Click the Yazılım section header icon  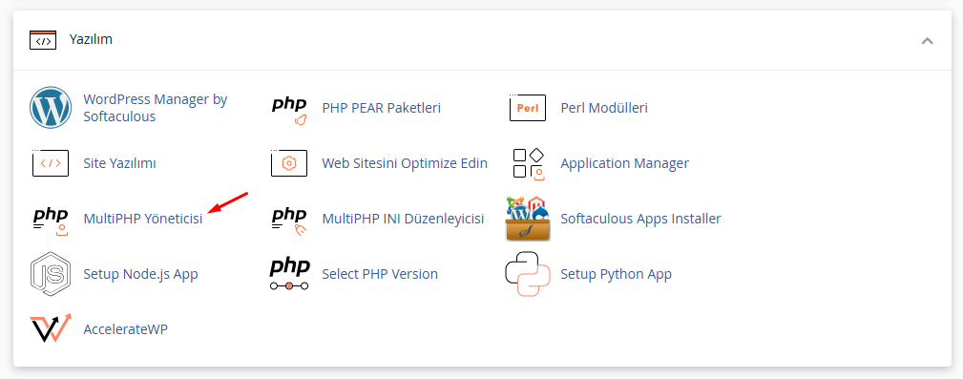point(43,40)
